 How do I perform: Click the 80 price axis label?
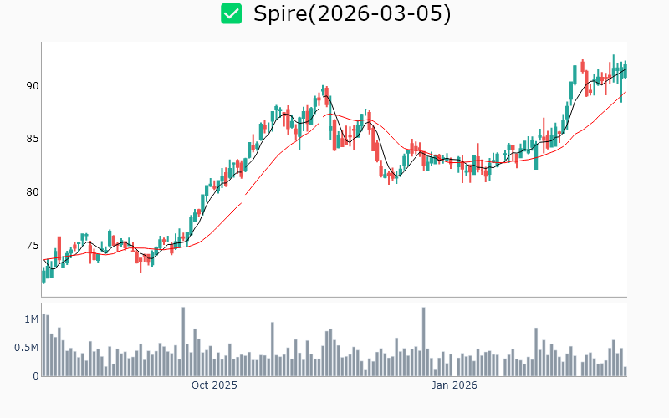(x=30, y=192)
